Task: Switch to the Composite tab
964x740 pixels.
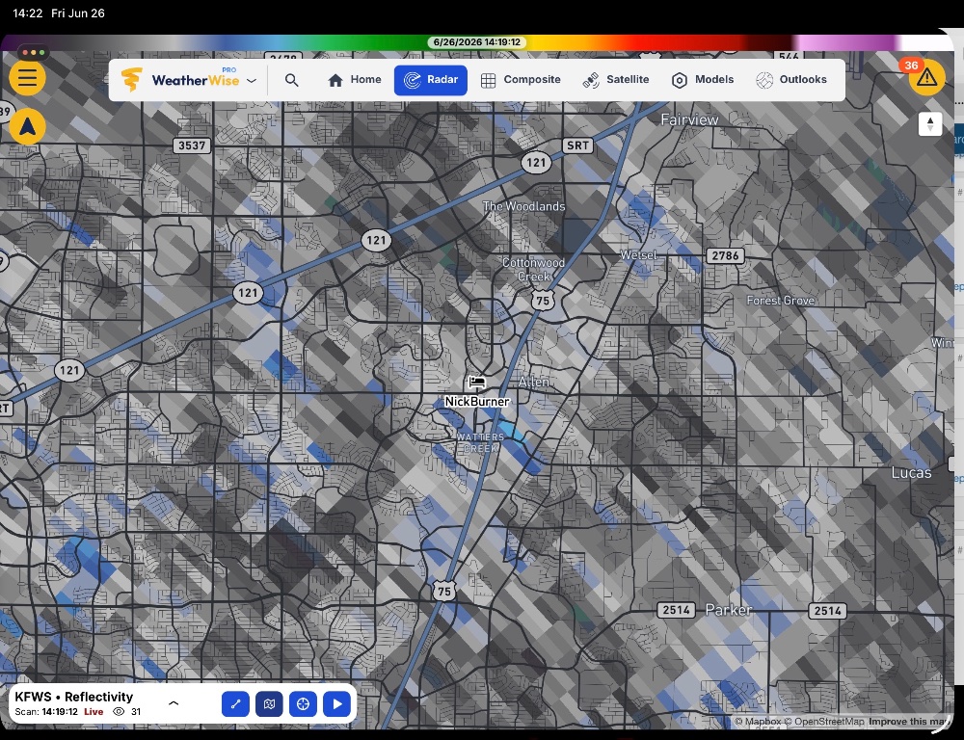Action: [x=521, y=80]
